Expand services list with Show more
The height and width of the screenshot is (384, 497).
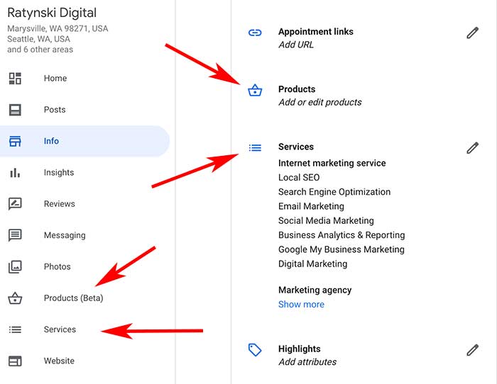301,305
